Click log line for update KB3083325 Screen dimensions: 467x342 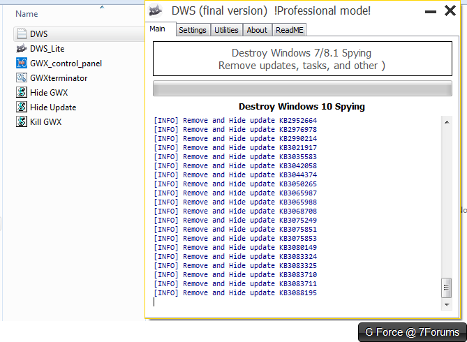(235, 266)
